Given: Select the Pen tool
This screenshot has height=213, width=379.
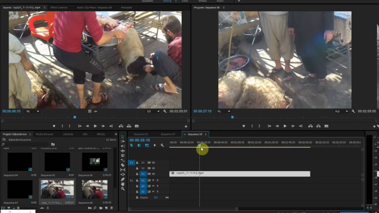Looking at the screenshot, I should click(x=123, y=179).
